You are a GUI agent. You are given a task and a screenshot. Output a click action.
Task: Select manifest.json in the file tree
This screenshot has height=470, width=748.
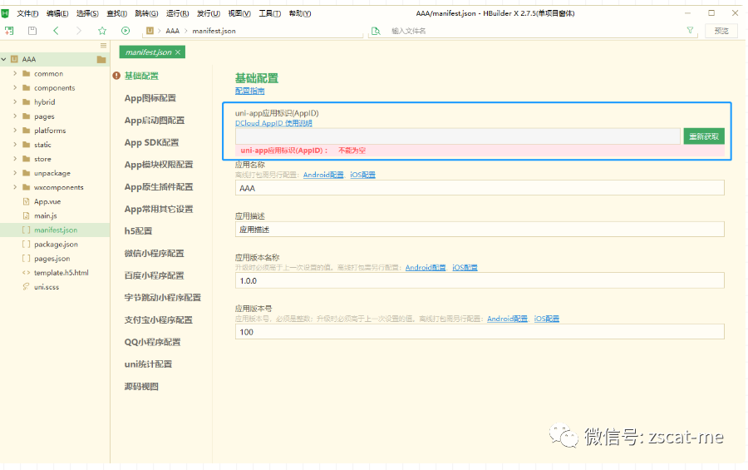[x=55, y=230]
